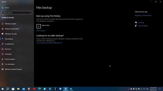This screenshot has width=163, height=91.
Task: Open taskbar Search
Action: (x=8, y=89)
